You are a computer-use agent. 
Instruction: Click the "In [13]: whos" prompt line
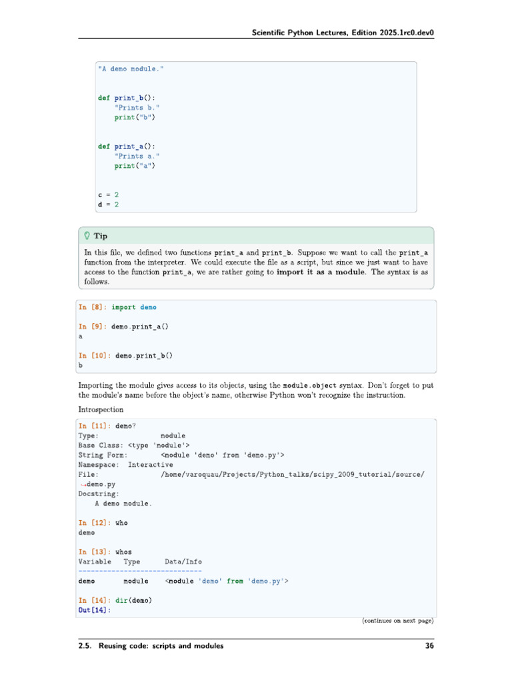pyautogui.click(x=105, y=552)
